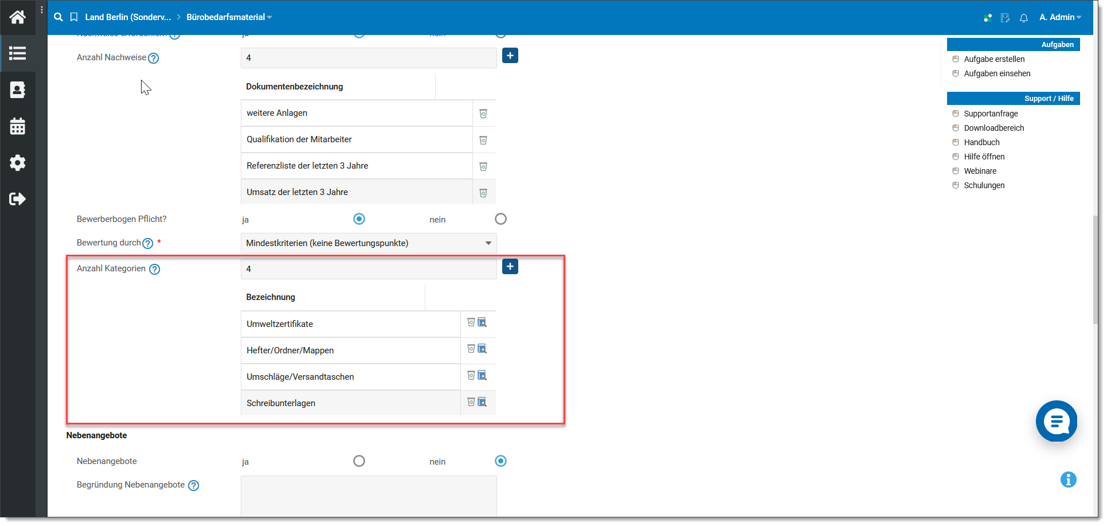Click 'Aufgabe erstellen' in Aufgaben panel
Image resolution: width=1107 pixels, height=526 pixels.
point(994,59)
